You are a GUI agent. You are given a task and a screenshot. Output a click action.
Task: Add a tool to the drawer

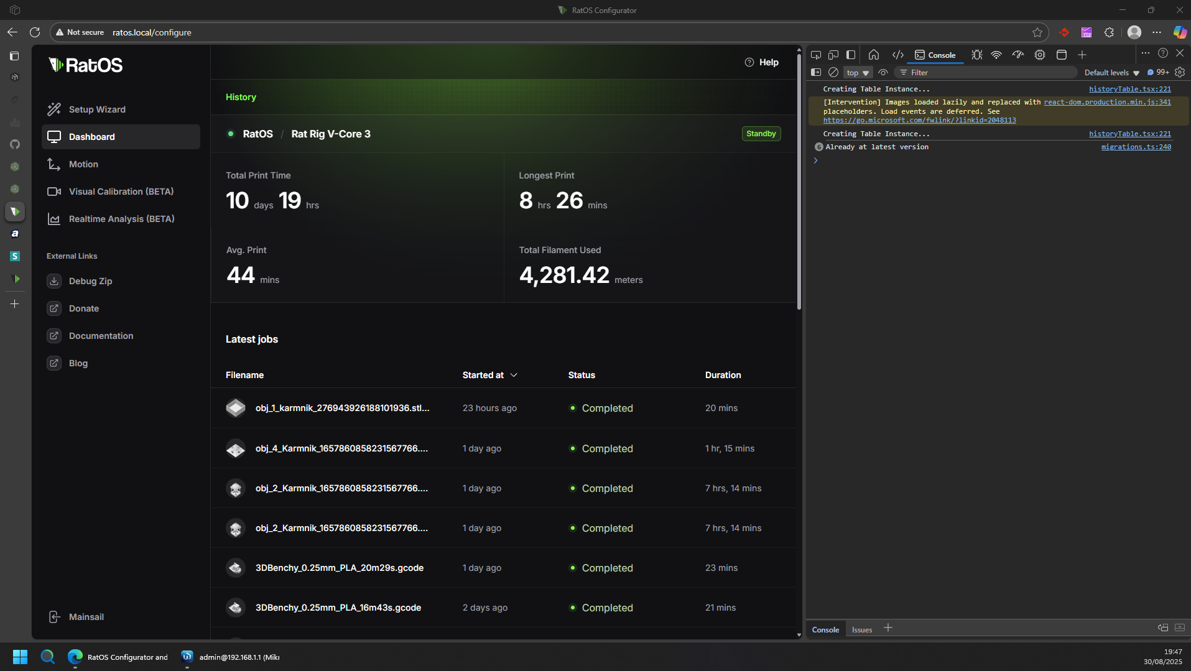pos(888,628)
